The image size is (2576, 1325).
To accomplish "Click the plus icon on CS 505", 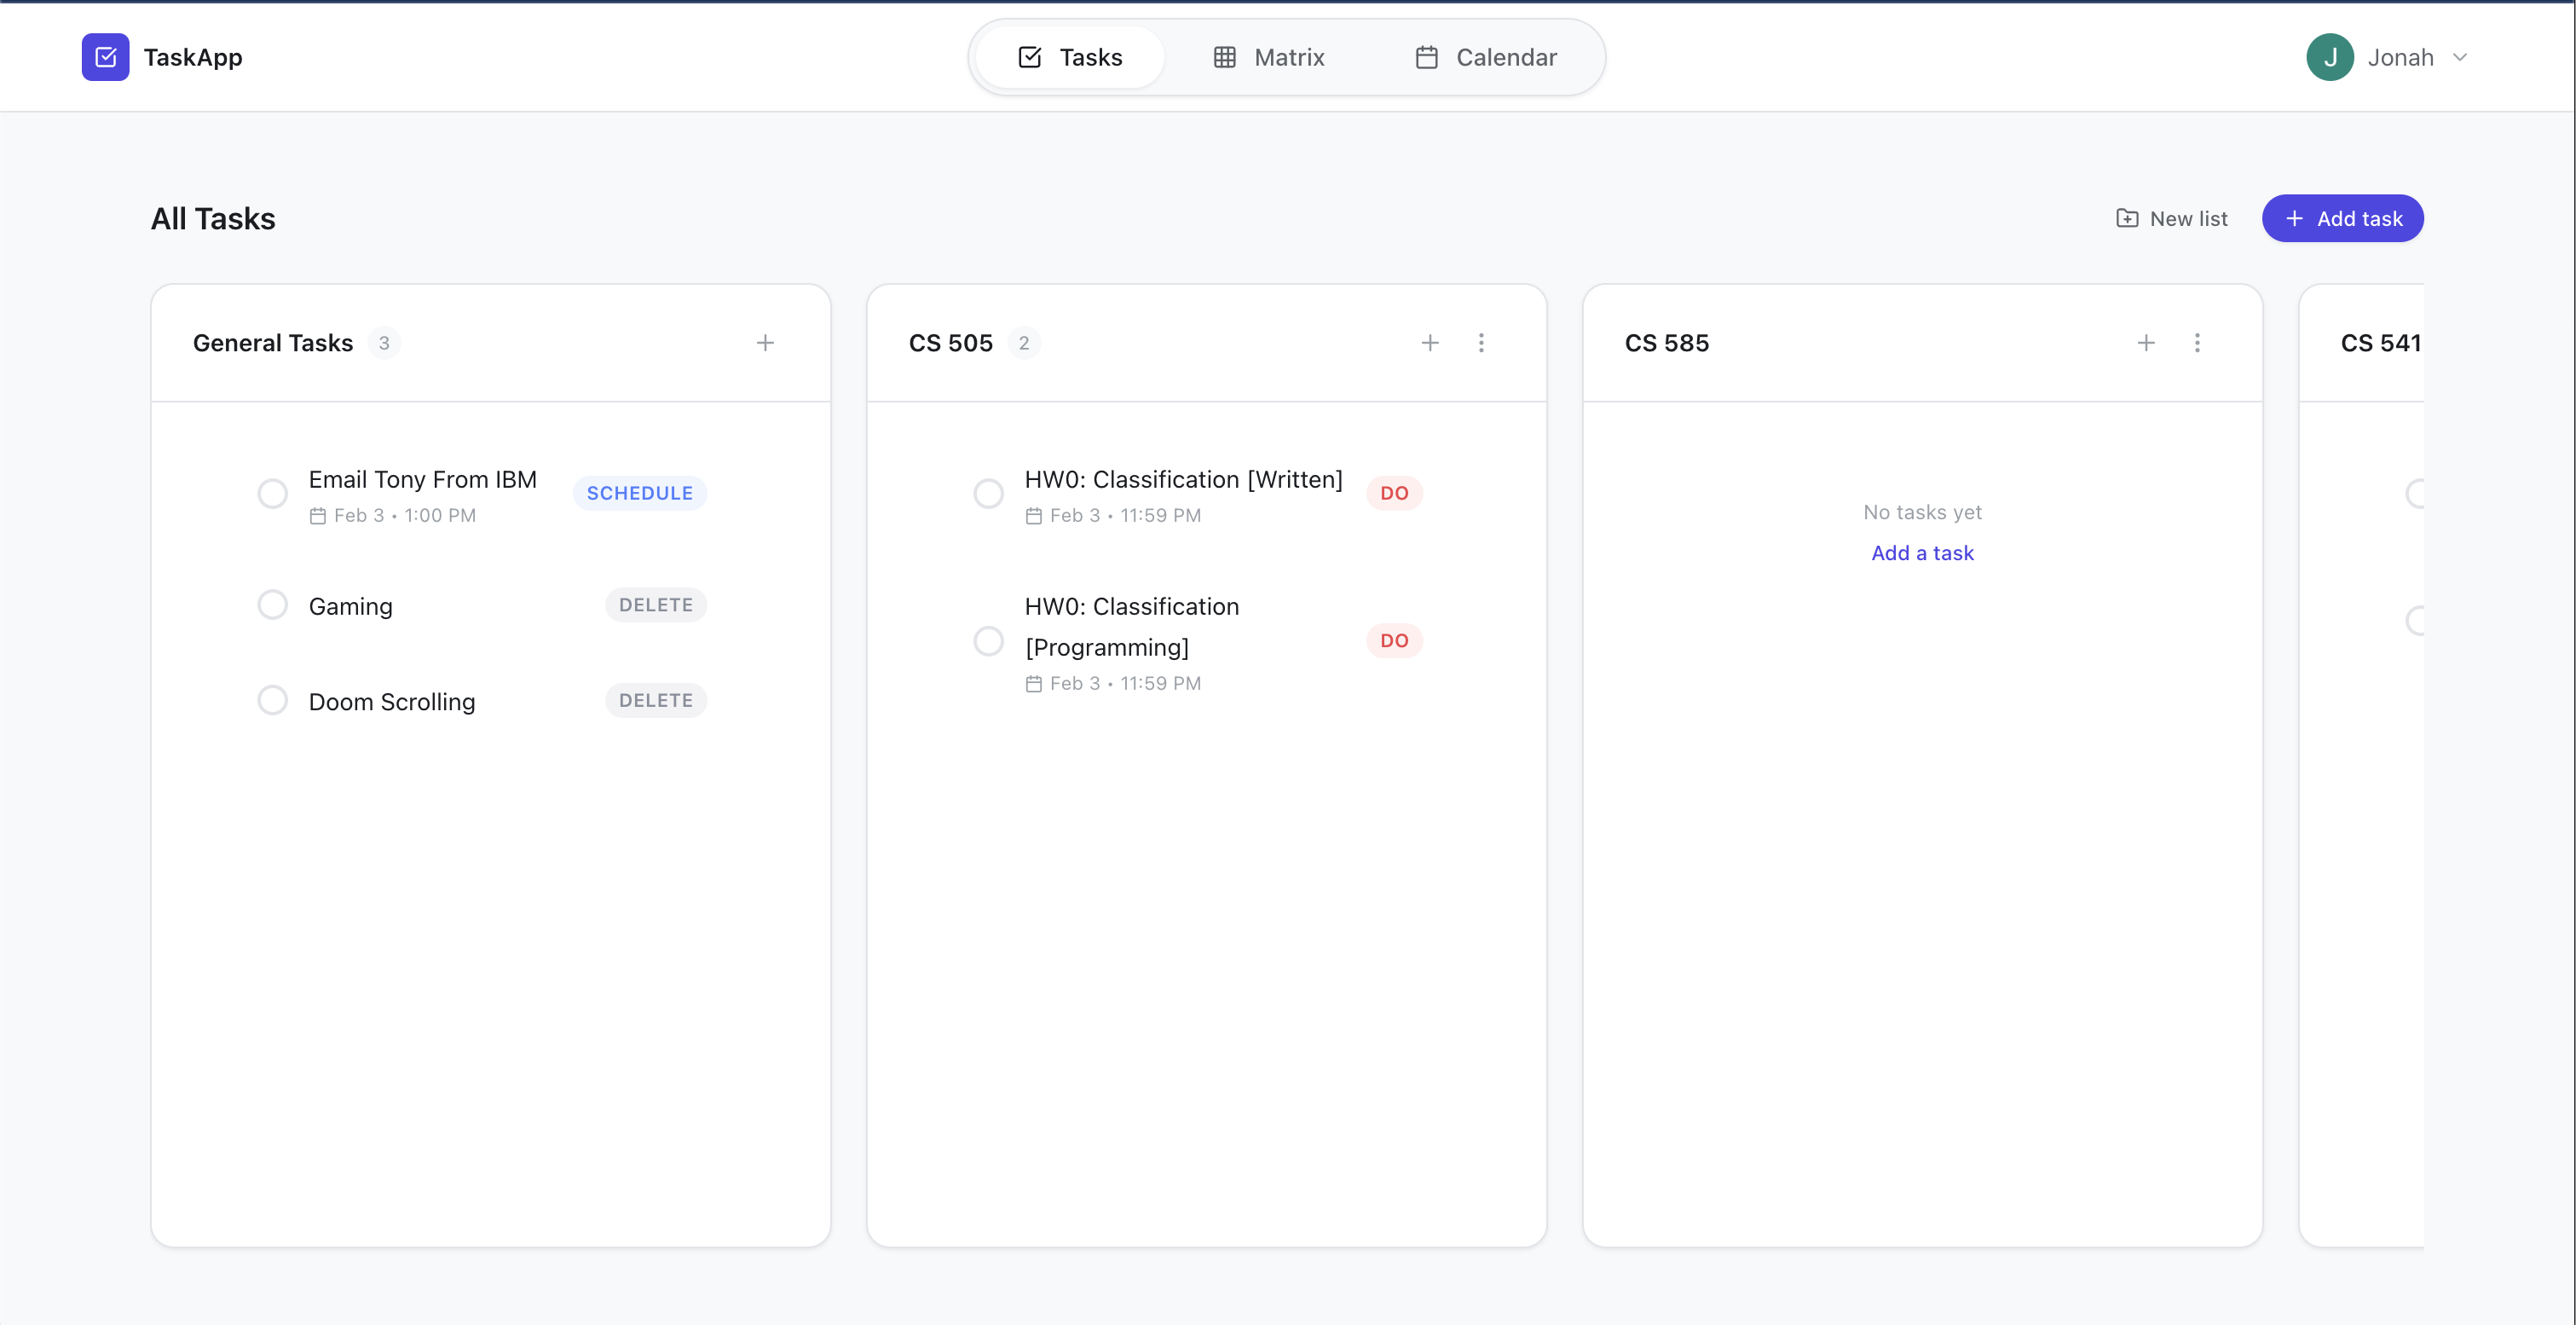I will tap(1431, 342).
